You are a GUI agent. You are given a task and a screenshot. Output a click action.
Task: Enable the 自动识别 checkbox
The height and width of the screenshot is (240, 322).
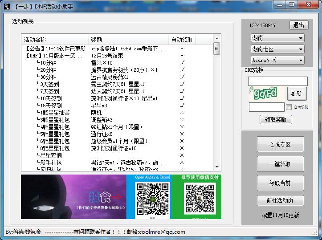pos(289,107)
